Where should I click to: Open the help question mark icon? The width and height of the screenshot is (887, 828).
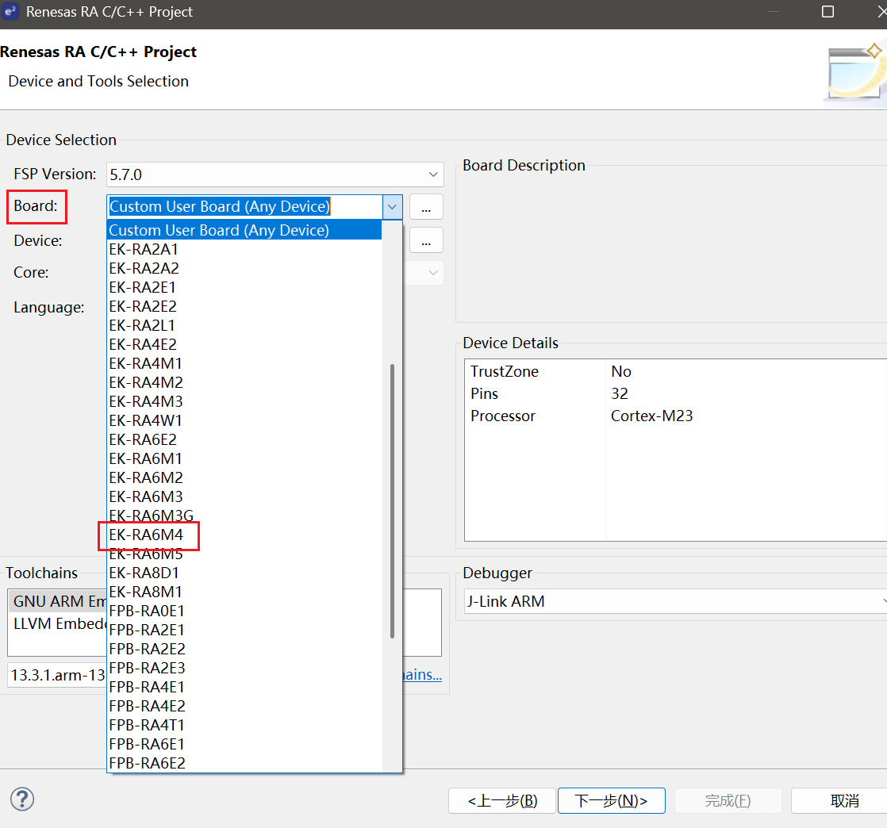coord(22,799)
